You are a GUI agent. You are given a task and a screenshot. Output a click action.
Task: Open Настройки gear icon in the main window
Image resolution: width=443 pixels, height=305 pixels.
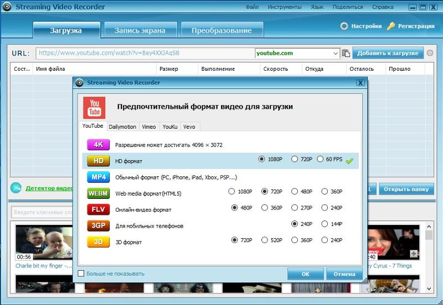[x=344, y=26]
